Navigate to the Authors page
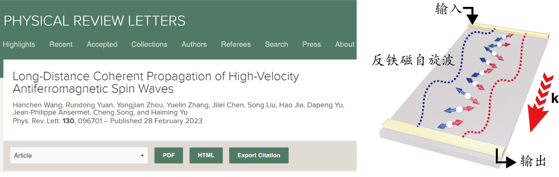This screenshot has height=177, width=559. tap(194, 45)
